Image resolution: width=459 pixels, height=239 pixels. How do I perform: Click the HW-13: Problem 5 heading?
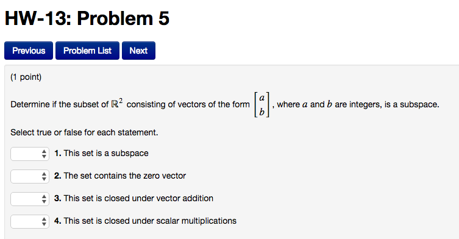[x=87, y=18]
